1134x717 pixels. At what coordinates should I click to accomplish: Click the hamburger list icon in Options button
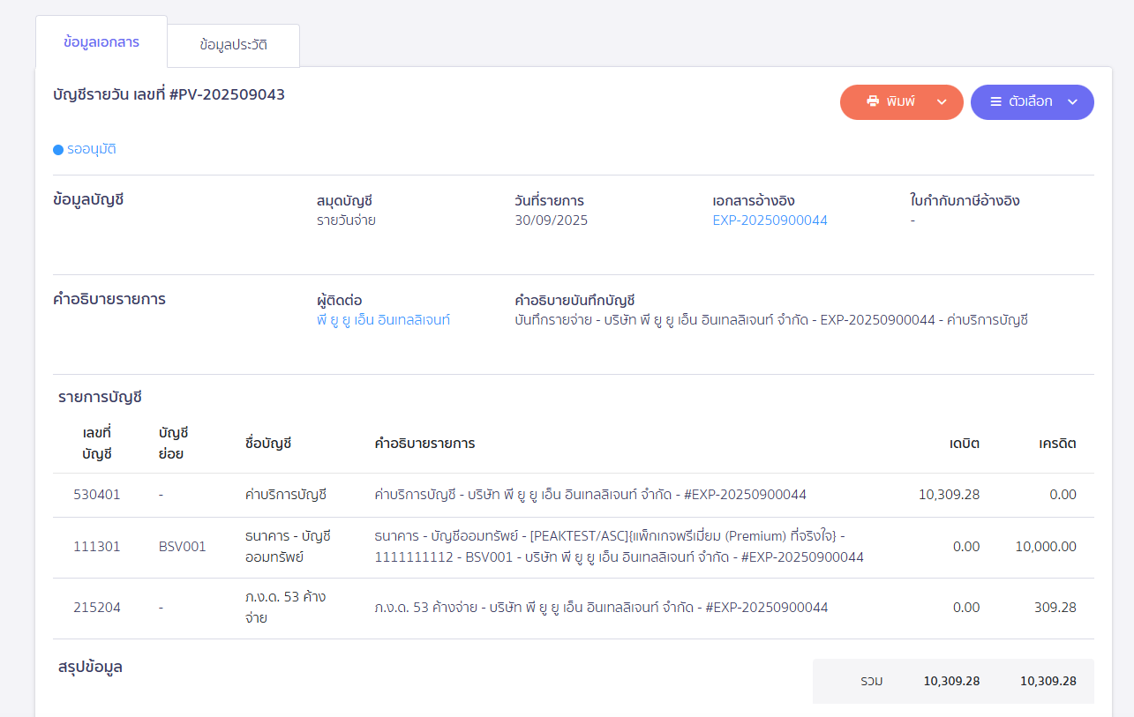coord(995,101)
